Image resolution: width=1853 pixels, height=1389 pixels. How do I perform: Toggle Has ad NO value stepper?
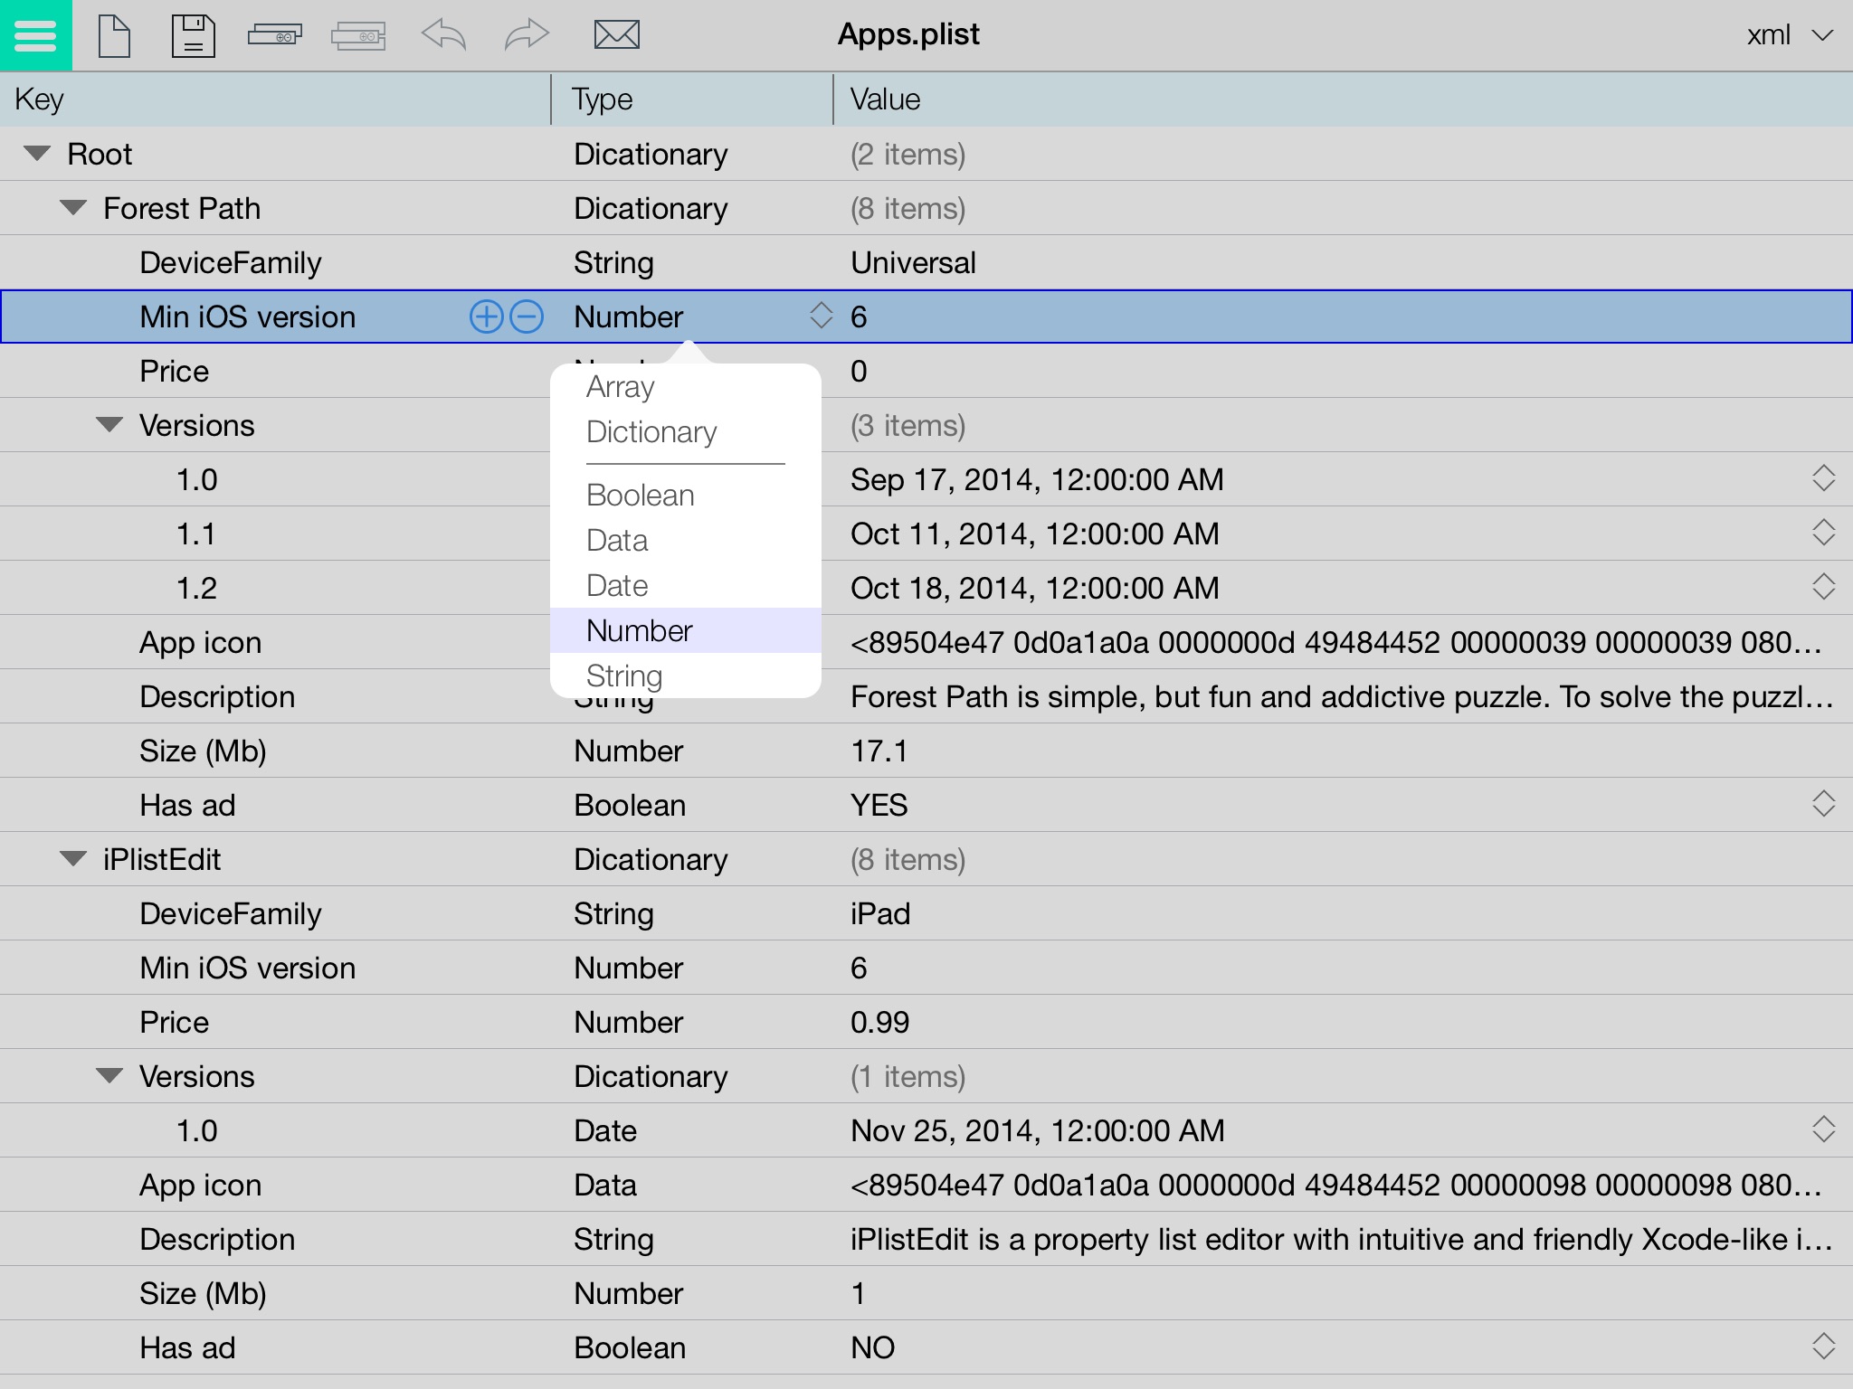coord(1823,1346)
